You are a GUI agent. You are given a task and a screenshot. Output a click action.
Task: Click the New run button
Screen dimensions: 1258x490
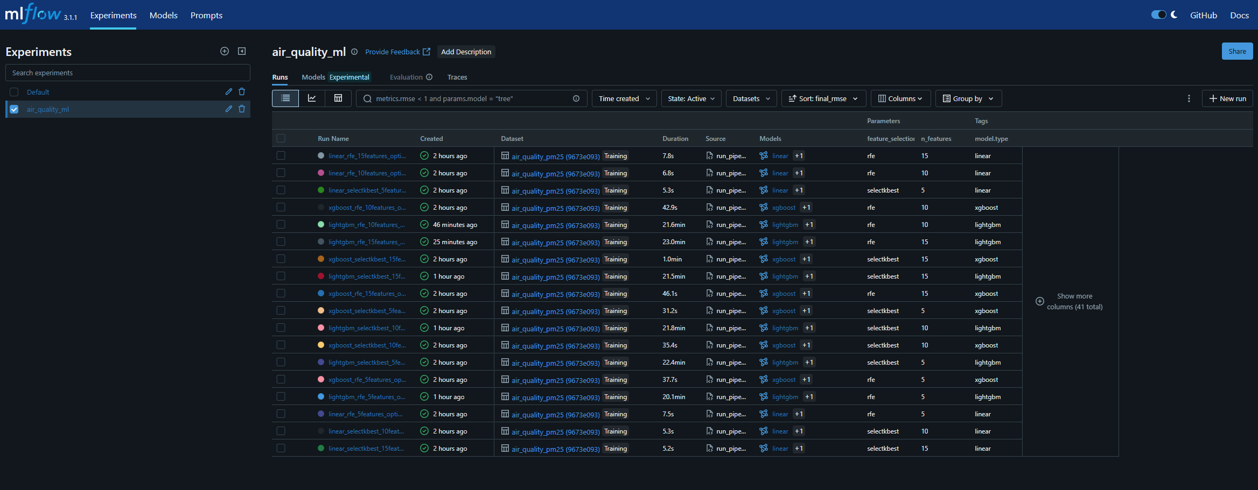click(x=1227, y=98)
